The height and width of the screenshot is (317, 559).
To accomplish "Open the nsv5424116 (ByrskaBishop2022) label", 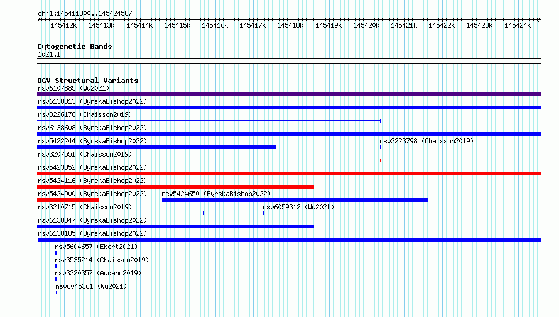I will click(x=92, y=181).
